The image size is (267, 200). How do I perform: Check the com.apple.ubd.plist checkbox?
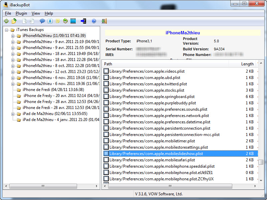pyautogui.click(x=106, y=77)
